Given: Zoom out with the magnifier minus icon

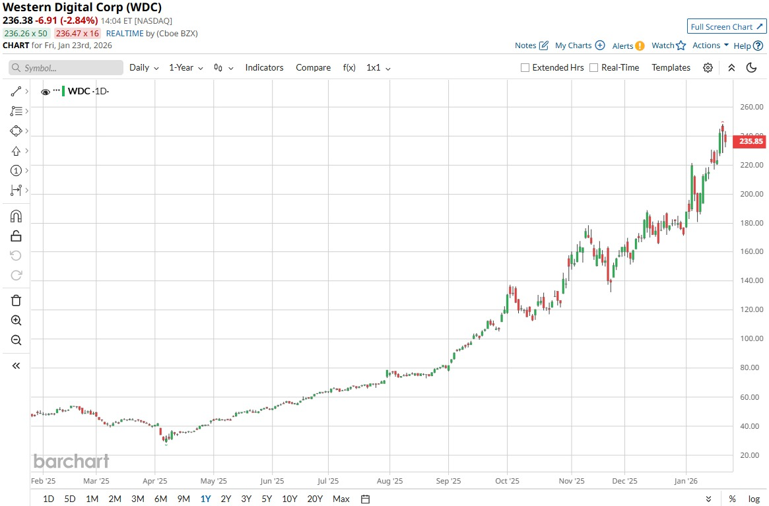Looking at the screenshot, I should (x=16, y=340).
